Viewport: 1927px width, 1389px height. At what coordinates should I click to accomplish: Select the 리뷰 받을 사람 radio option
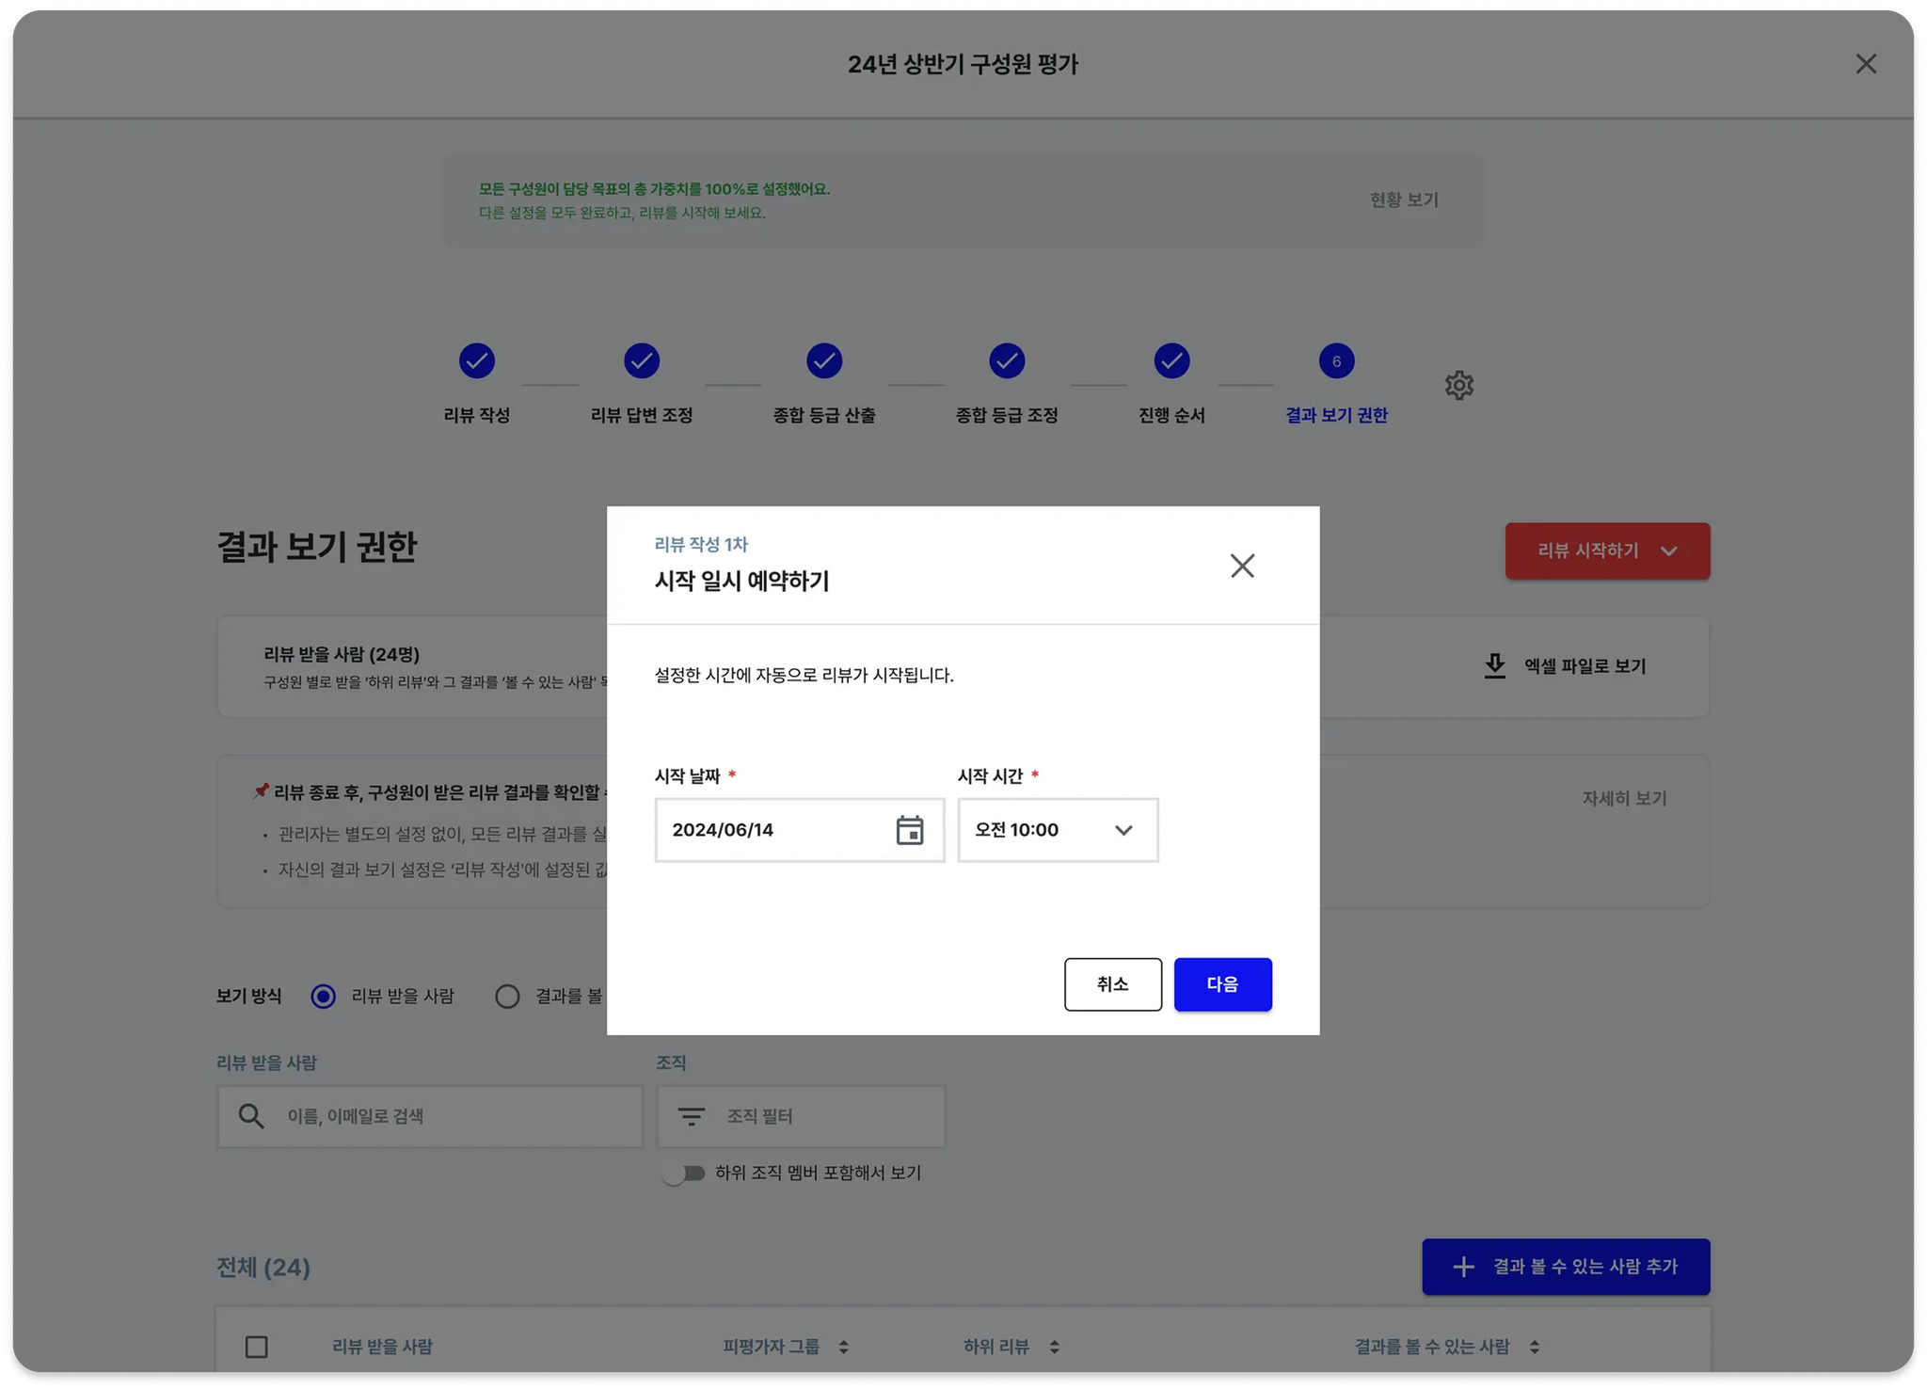point(324,996)
